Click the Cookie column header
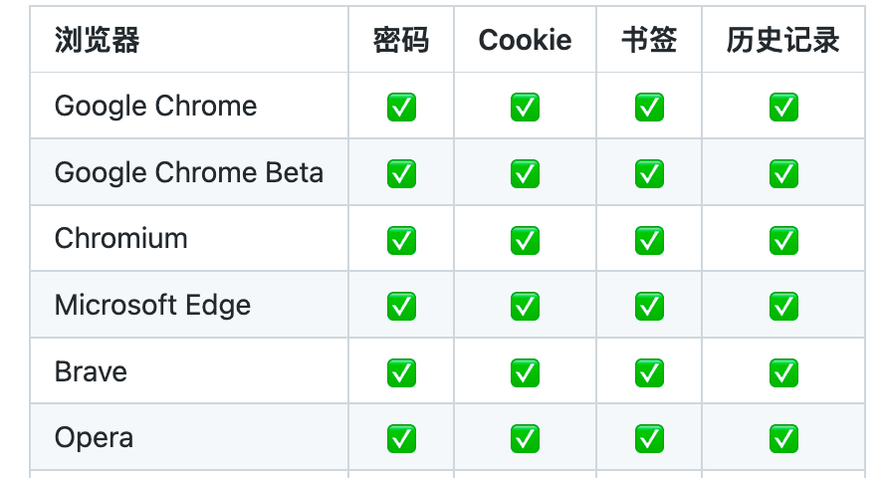Viewport: 886px width, 478px height. click(525, 40)
